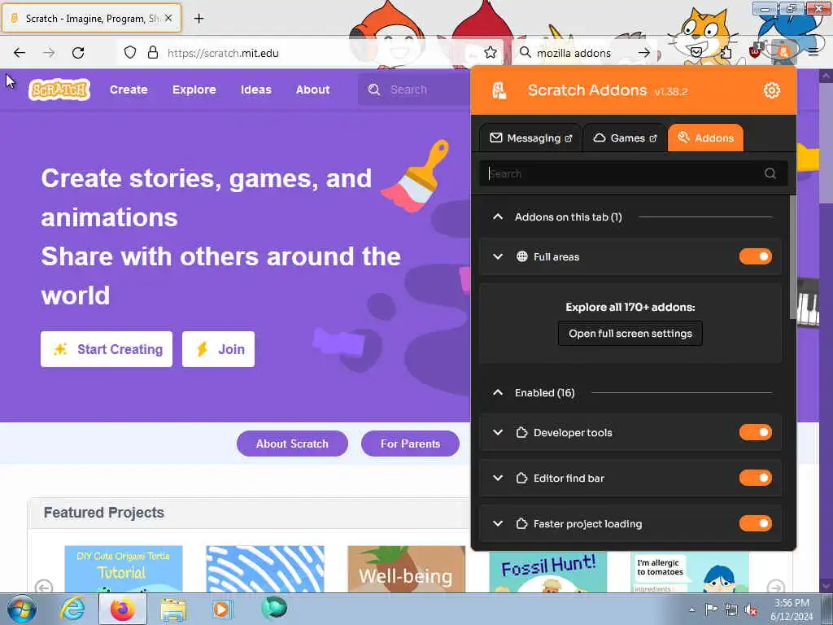Open Explore in Scratch navigation
Image resolution: width=833 pixels, height=625 pixels.
(194, 90)
